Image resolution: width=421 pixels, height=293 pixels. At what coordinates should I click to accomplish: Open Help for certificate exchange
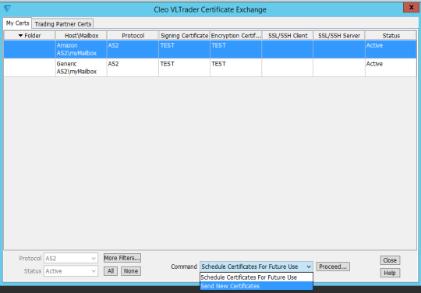click(390, 273)
